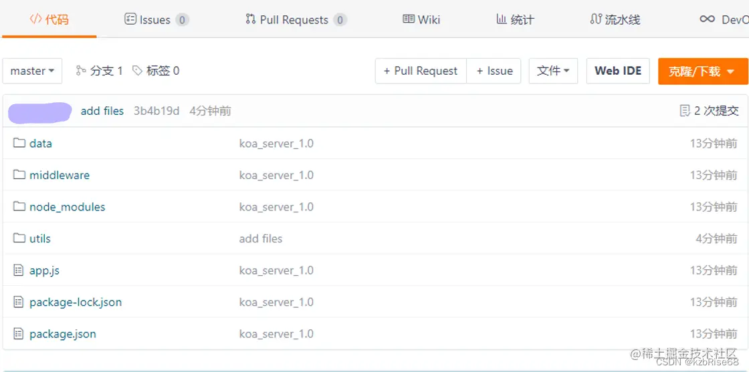The image size is (749, 372).
Task: Open the 统计 statistics tab
Action: click(x=515, y=19)
